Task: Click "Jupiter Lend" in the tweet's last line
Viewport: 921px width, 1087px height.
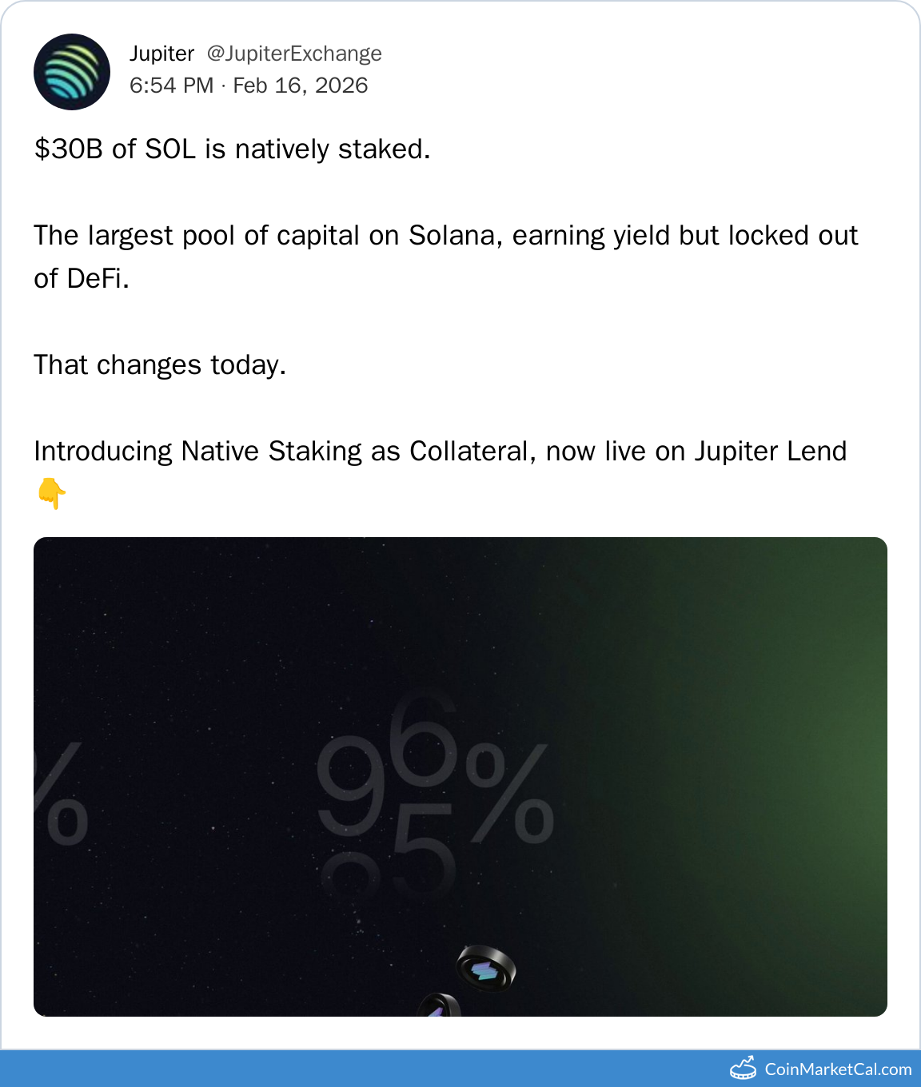Action: (x=770, y=452)
